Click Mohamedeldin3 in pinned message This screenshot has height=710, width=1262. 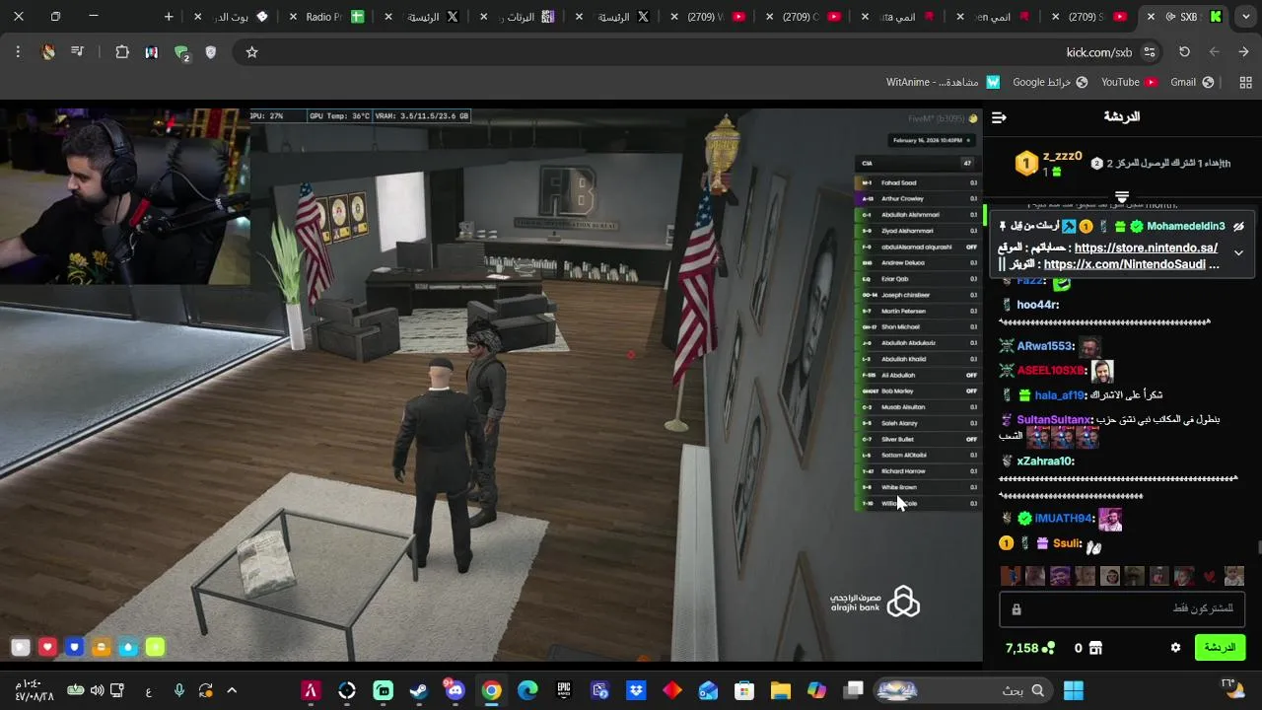1186,227
